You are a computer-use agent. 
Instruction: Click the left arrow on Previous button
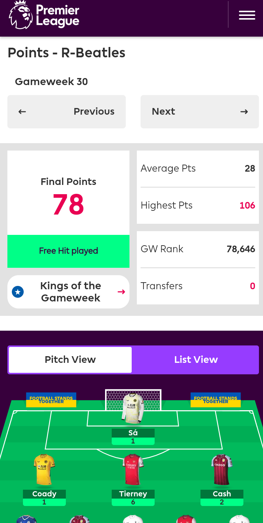(x=22, y=112)
